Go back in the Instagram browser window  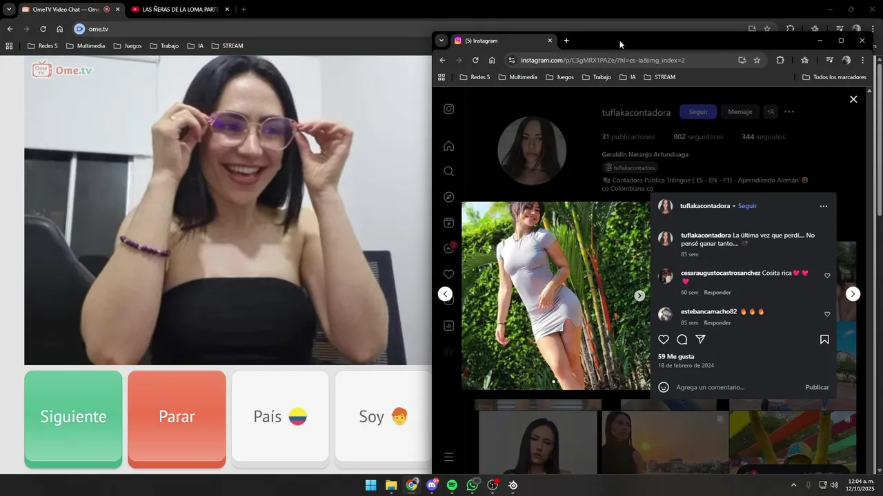pos(443,60)
